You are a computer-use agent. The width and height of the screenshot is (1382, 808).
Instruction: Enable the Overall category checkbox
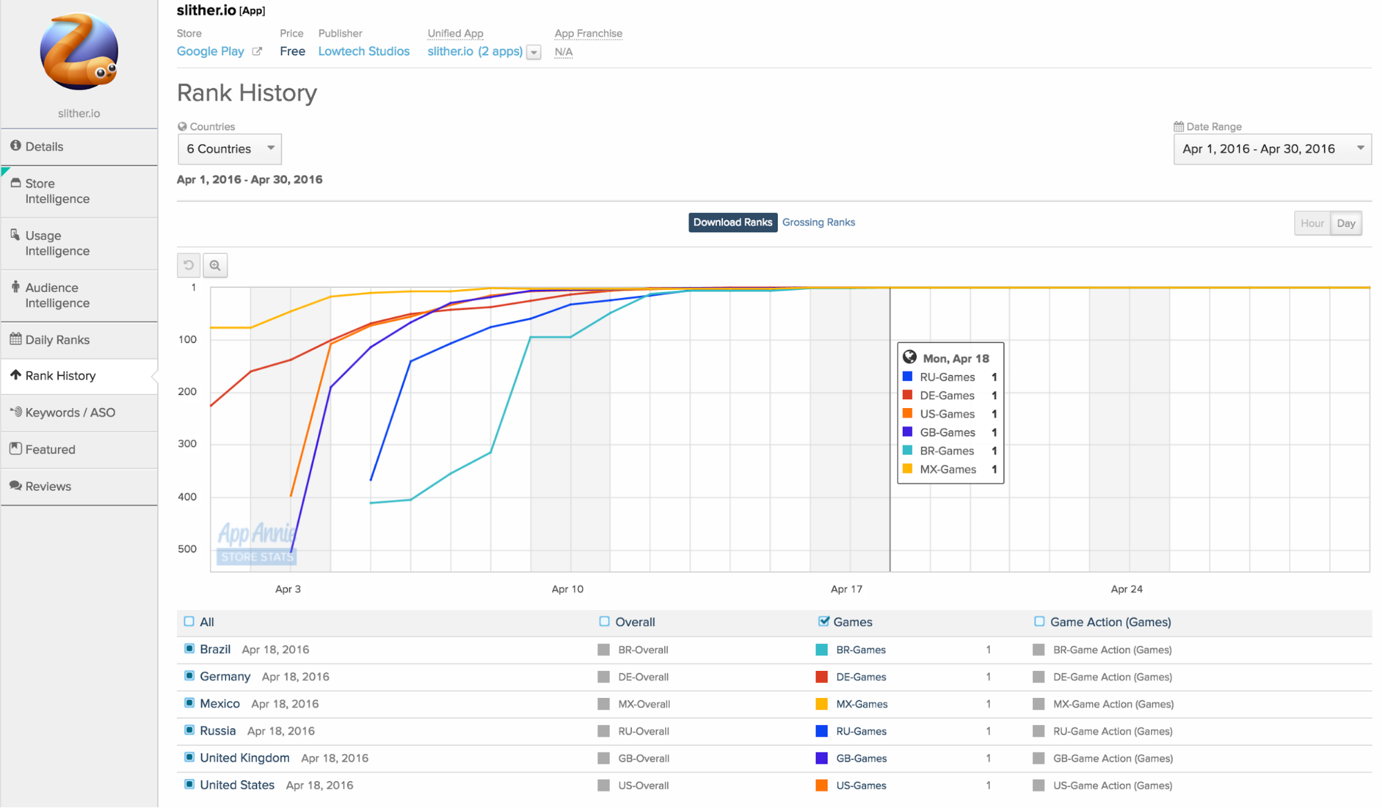click(x=604, y=621)
